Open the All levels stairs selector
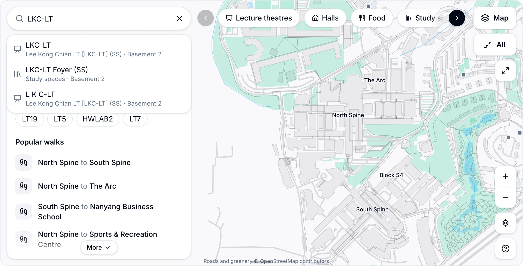The image size is (523, 266). click(x=495, y=45)
